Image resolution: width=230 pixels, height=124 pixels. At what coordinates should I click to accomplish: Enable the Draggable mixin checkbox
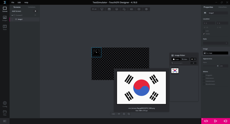pyautogui.click(x=204, y=75)
